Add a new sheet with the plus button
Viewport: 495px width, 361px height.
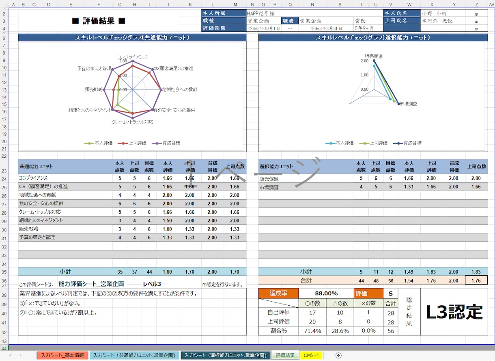click(x=338, y=355)
